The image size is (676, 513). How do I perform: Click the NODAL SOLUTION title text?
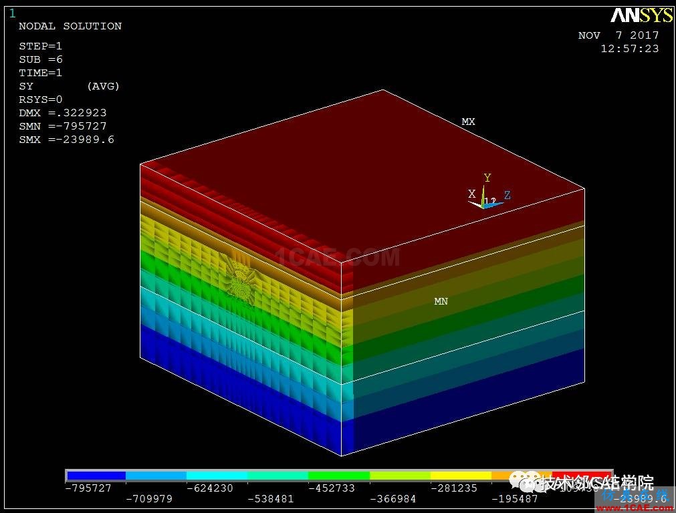coord(70,26)
